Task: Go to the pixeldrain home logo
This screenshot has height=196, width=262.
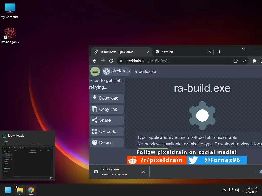Action: (116, 71)
